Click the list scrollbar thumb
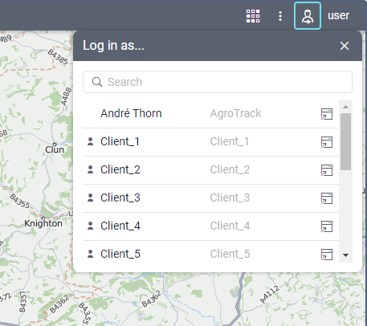 345,141
